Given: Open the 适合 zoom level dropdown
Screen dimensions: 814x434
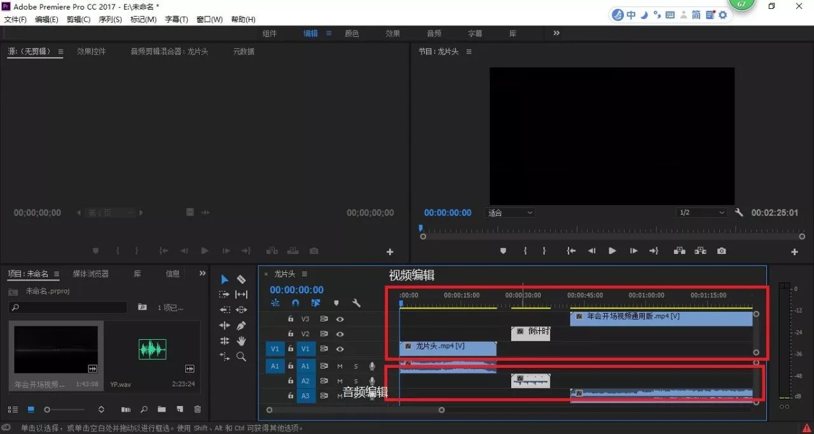Looking at the screenshot, I should click(509, 213).
